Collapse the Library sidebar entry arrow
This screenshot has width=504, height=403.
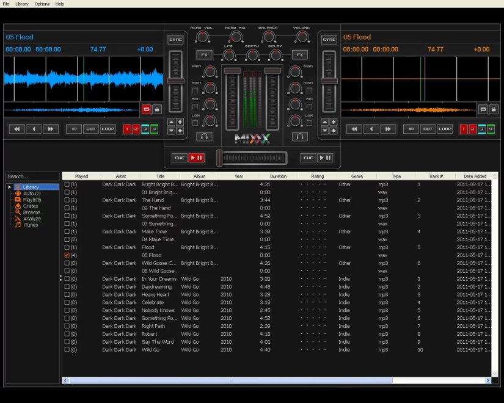click(x=10, y=187)
